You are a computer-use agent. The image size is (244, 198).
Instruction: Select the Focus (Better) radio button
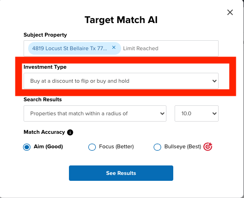point(92,147)
